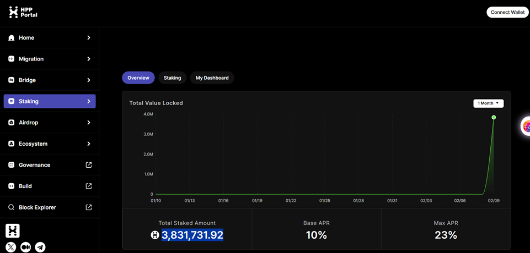Image resolution: width=530 pixels, height=253 pixels.
Task: Click the Connect Wallet button
Action: point(507,12)
